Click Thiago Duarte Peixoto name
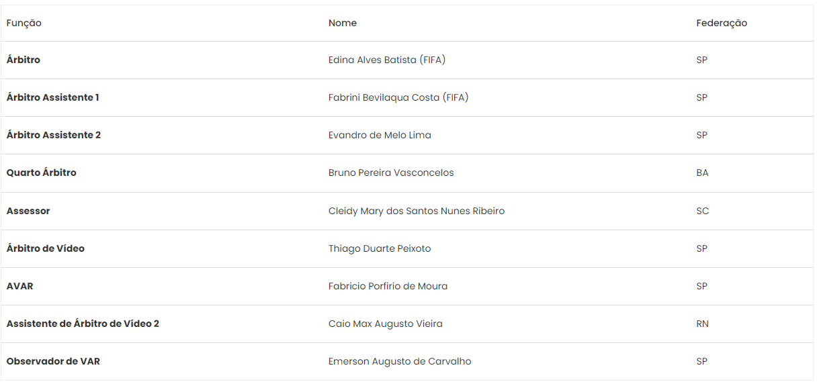 tap(380, 248)
